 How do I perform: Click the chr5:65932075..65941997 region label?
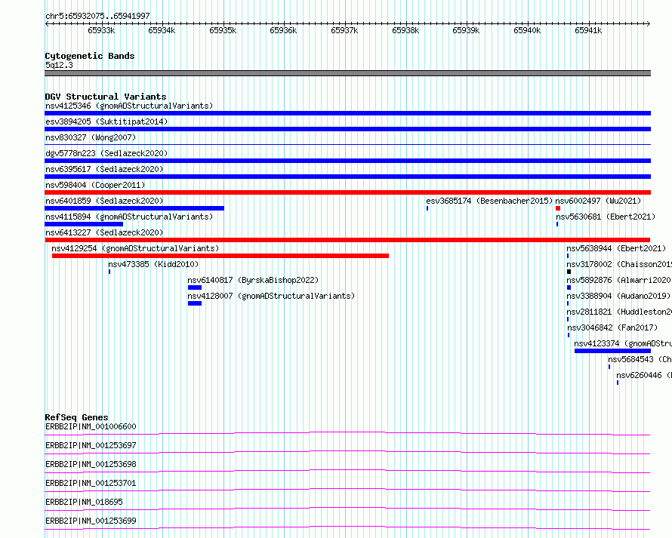[97, 16]
